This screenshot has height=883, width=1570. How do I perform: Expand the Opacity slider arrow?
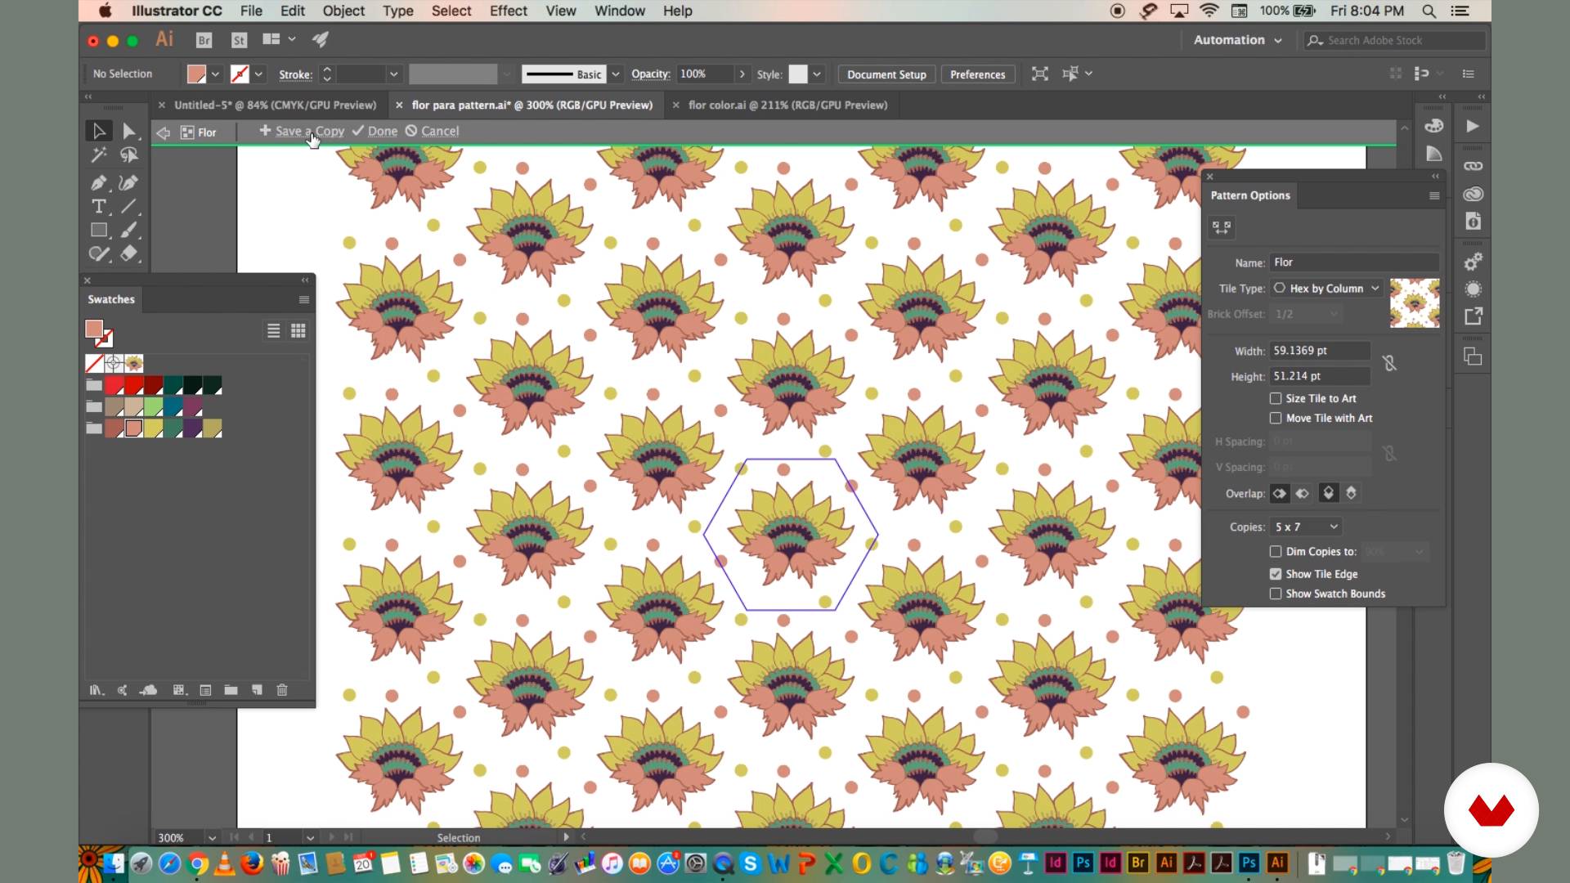click(742, 74)
